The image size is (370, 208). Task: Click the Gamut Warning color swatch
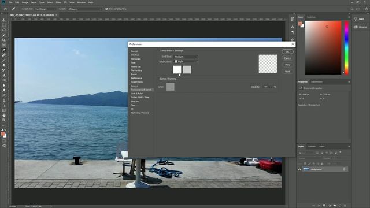point(171,87)
